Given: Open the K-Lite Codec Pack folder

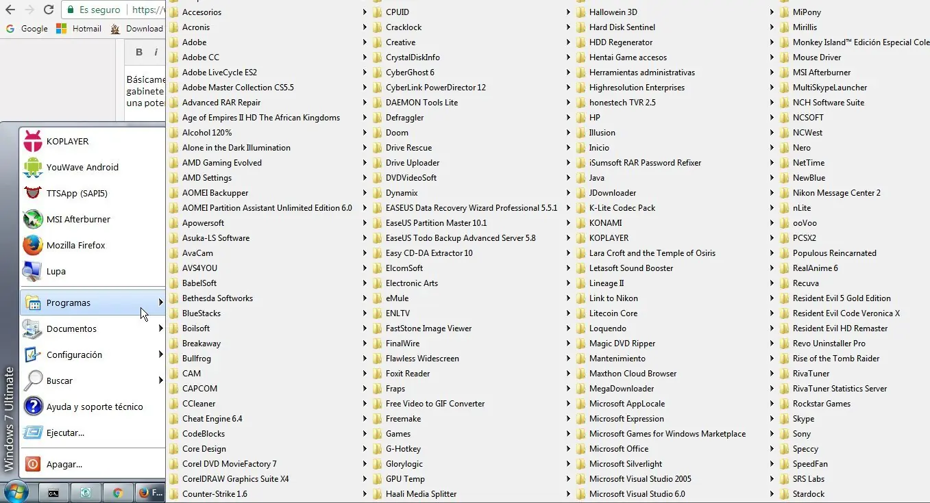Looking at the screenshot, I should point(675,208).
